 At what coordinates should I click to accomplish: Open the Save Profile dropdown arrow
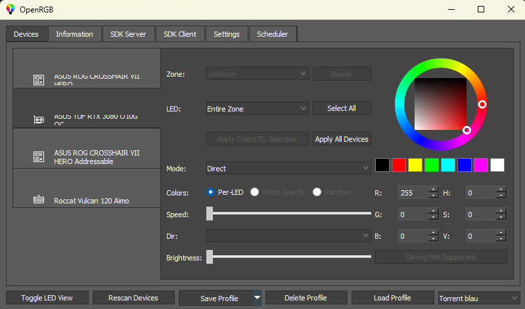pos(257,298)
